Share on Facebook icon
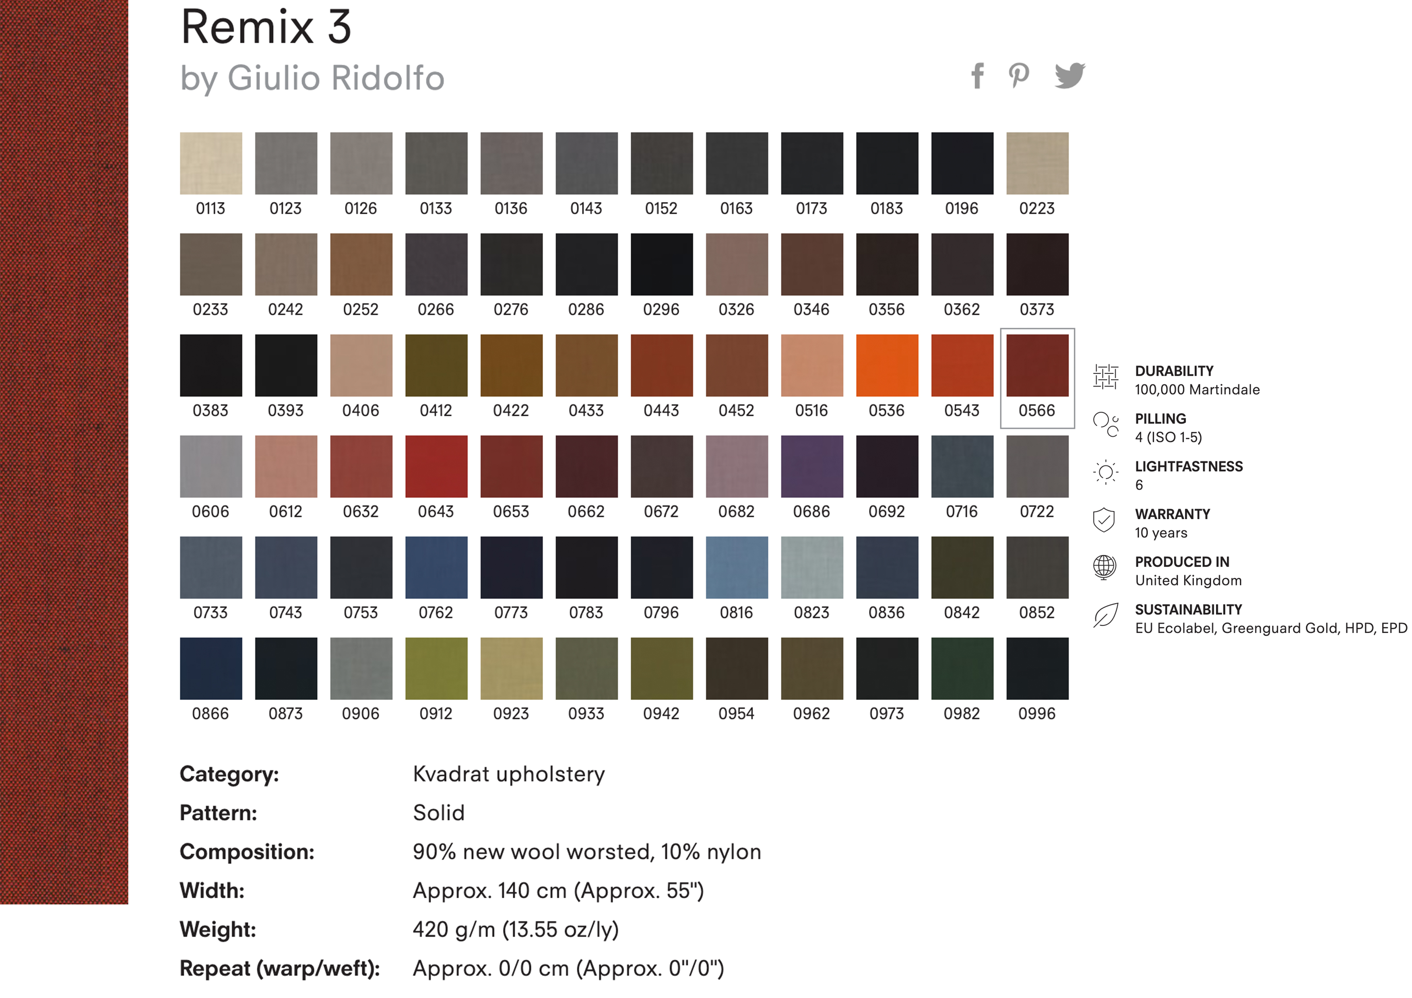 (977, 76)
